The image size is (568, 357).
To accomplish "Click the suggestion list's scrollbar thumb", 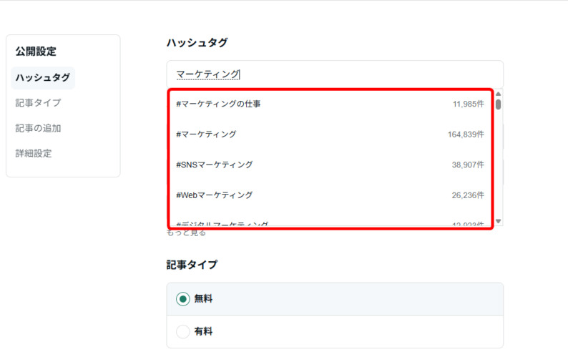I will coord(498,104).
